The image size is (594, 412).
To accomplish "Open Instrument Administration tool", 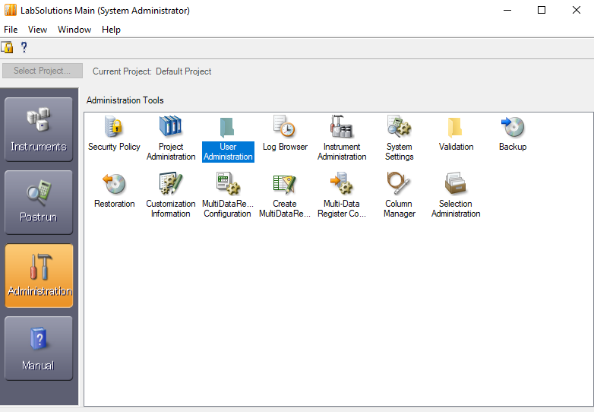I will 342,138.
